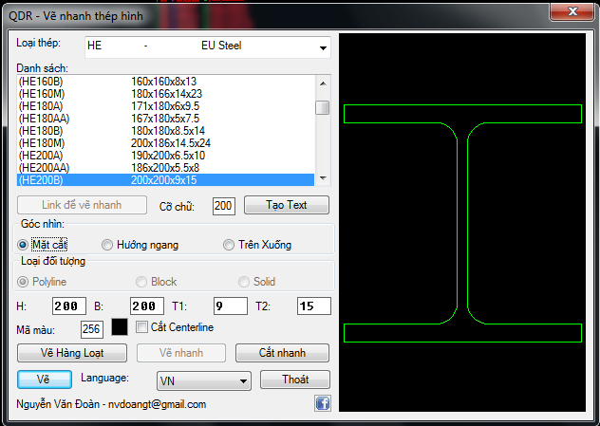This screenshot has height=426, width=600.
Task: Click the B width input field
Action: pos(147,306)
